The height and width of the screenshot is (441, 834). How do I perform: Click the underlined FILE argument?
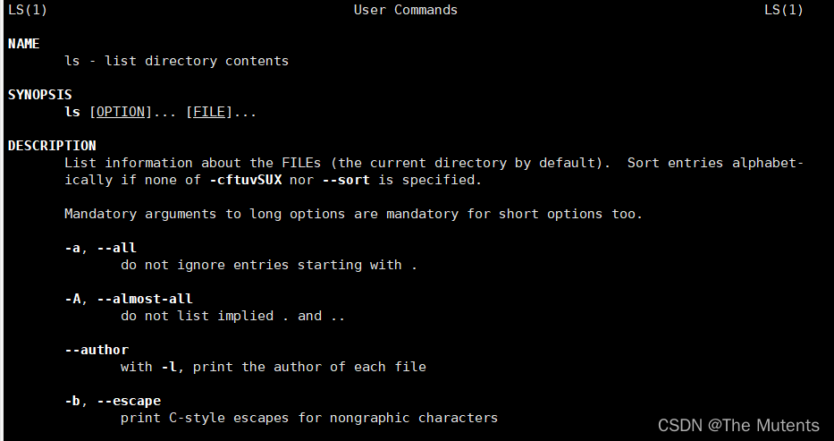pyautogui.click(x=209, y=112)
